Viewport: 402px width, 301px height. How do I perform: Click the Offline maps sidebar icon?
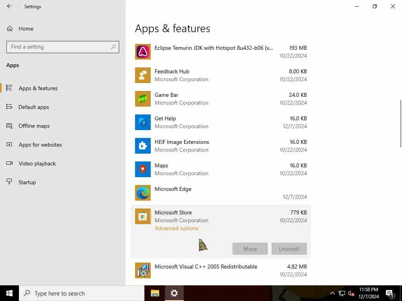(x=9, y=126)
